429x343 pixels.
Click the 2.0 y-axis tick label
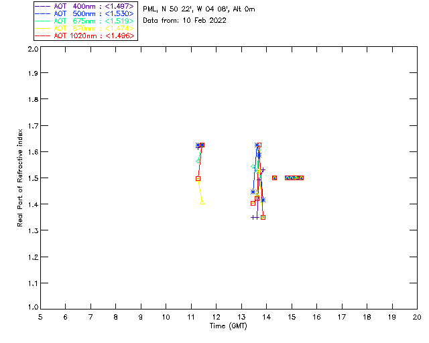33,50
